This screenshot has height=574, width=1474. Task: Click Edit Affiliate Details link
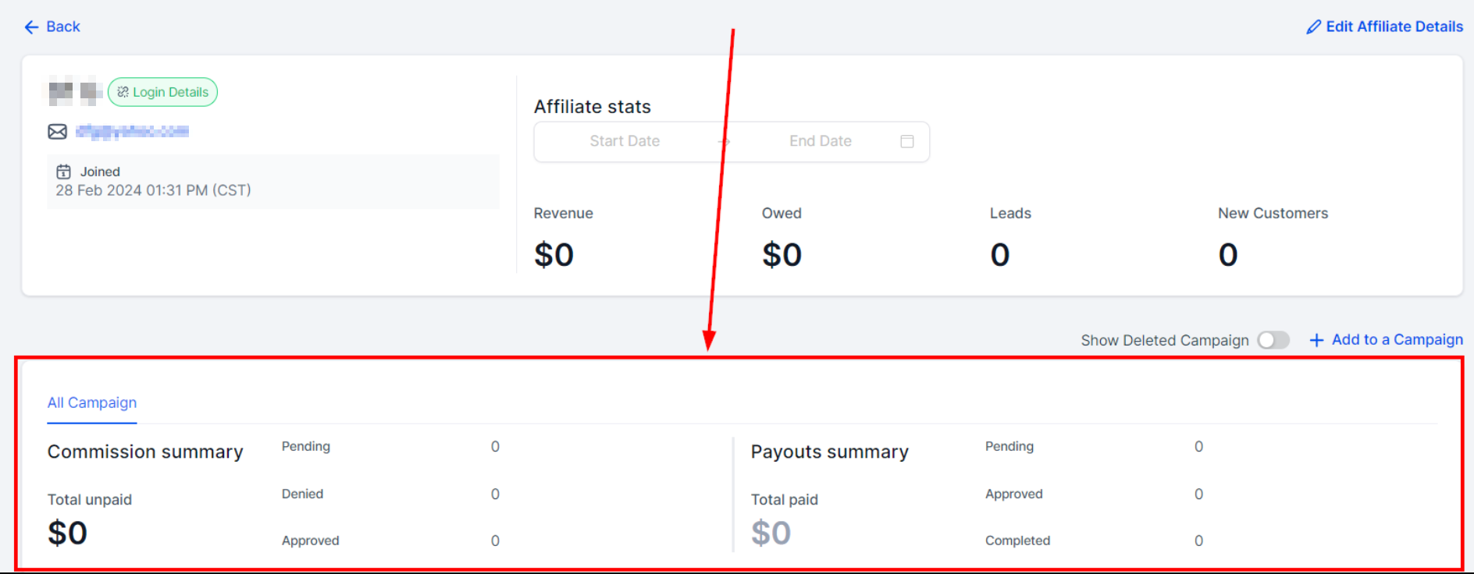point(1394,27)
